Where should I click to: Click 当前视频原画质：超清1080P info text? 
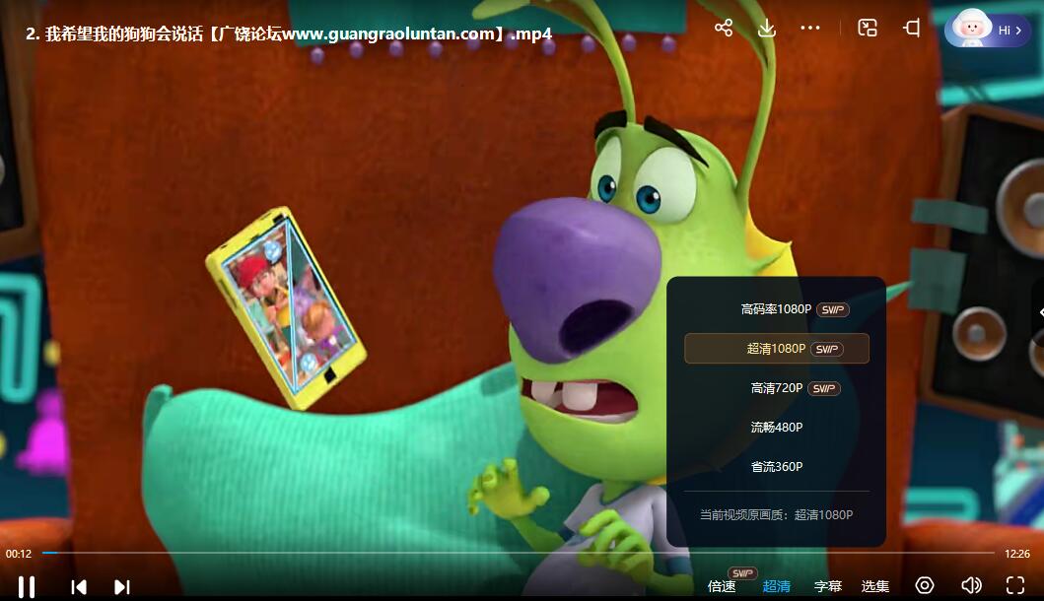pyautogui.click(x=776, y=514)
